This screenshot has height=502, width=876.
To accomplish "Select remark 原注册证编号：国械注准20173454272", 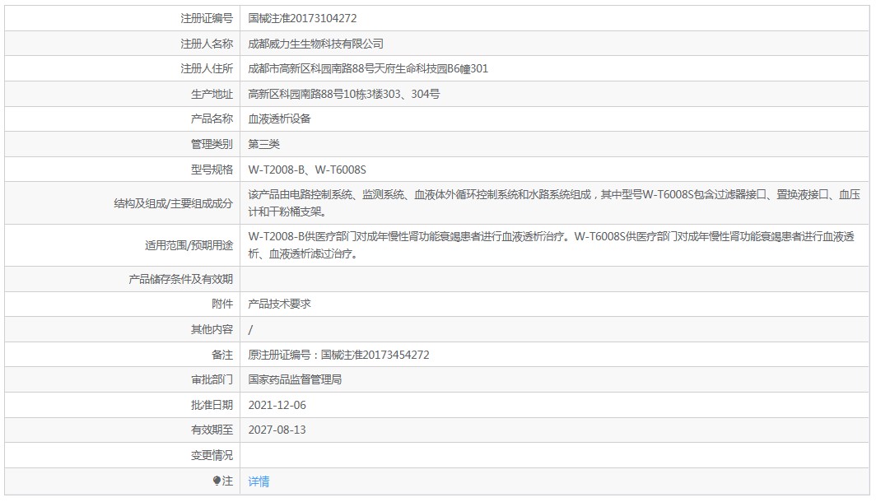I will click(x=338, y=355).
